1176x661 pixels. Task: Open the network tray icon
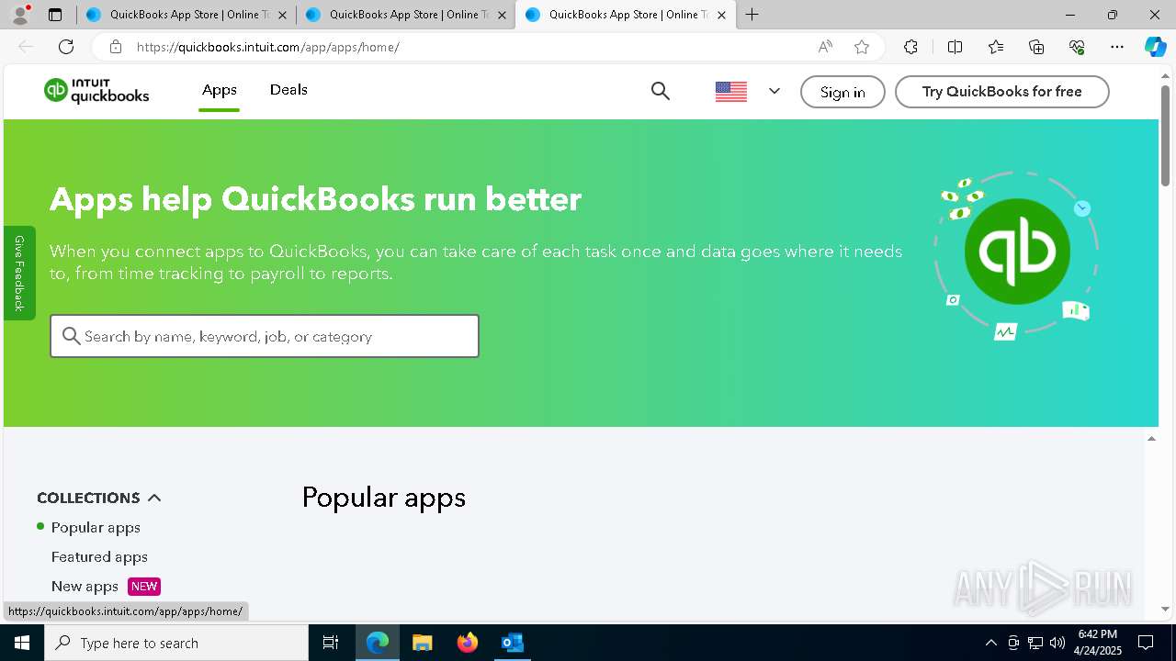[1035, 643]
